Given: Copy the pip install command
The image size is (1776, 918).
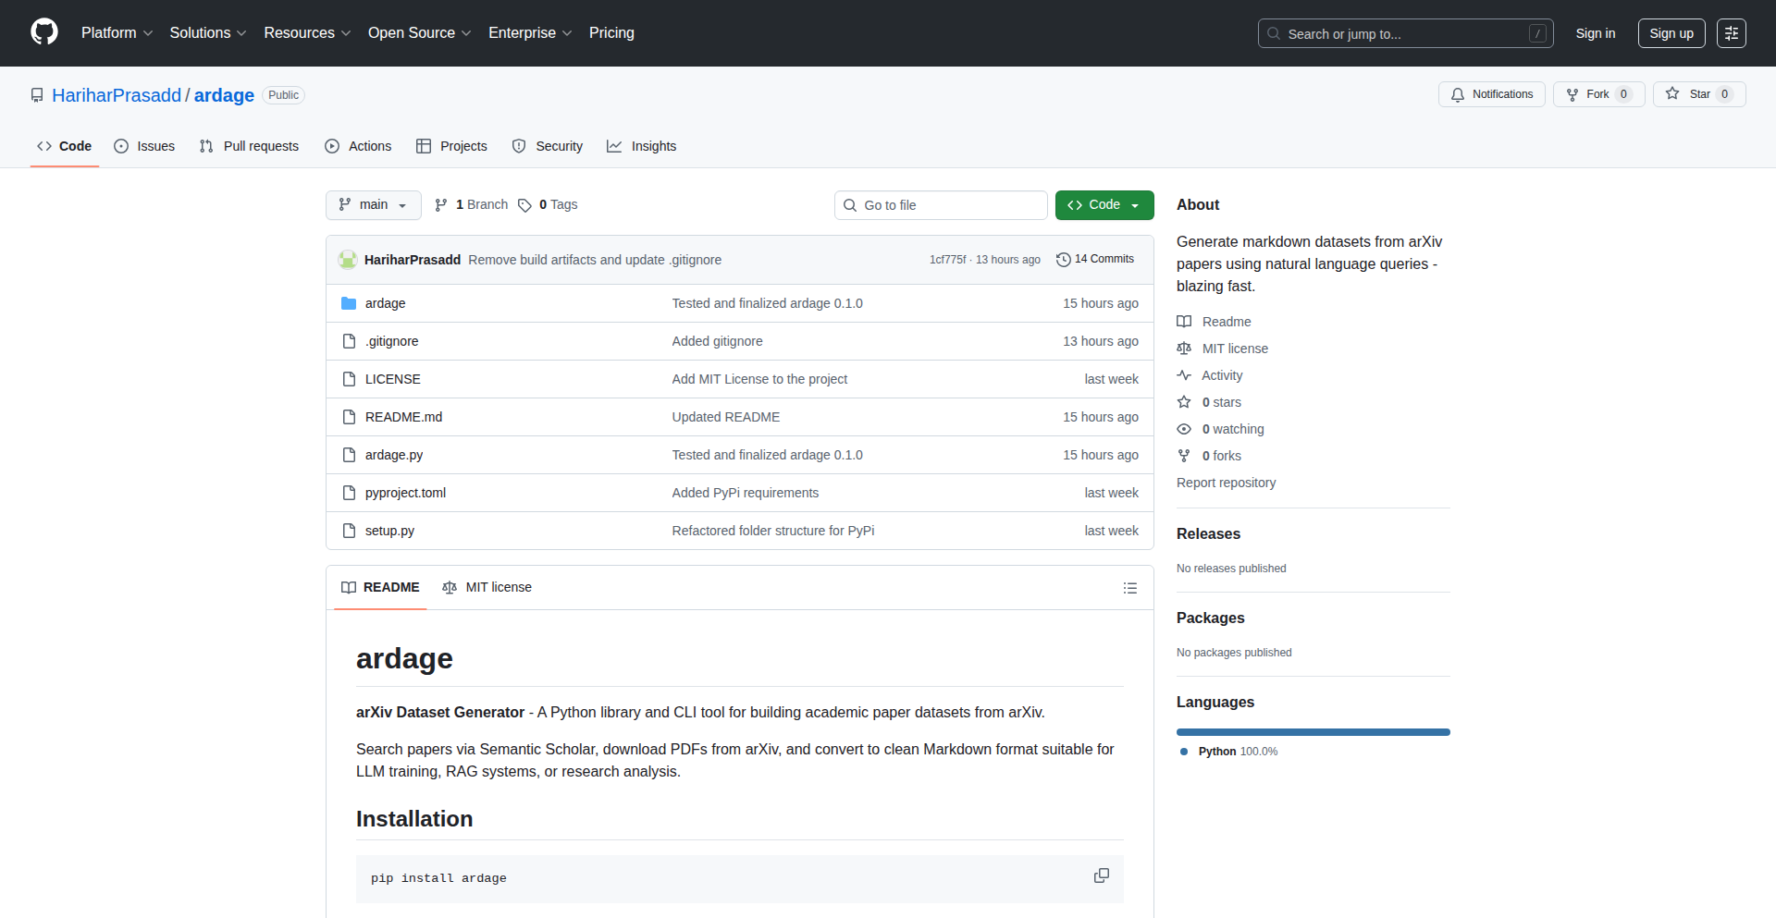Looking at the screenshot, I should [x=1101, y=875].
